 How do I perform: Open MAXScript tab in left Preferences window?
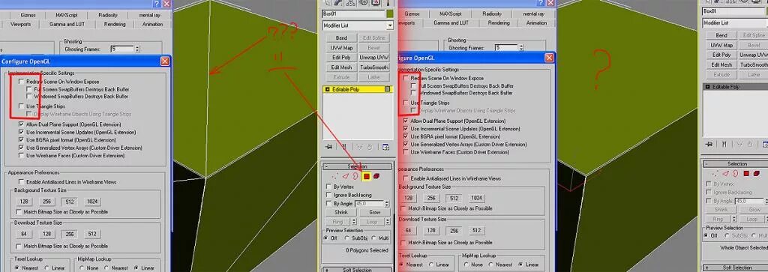(x=67, y=15)
